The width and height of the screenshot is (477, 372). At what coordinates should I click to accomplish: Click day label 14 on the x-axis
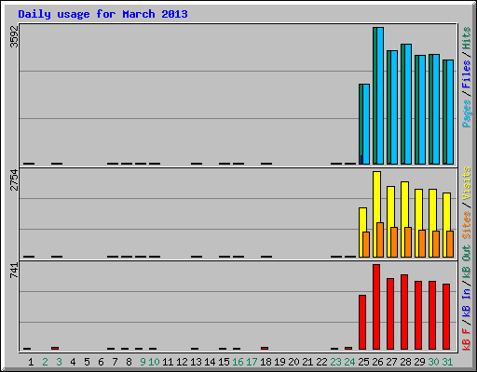coord(210,362)
